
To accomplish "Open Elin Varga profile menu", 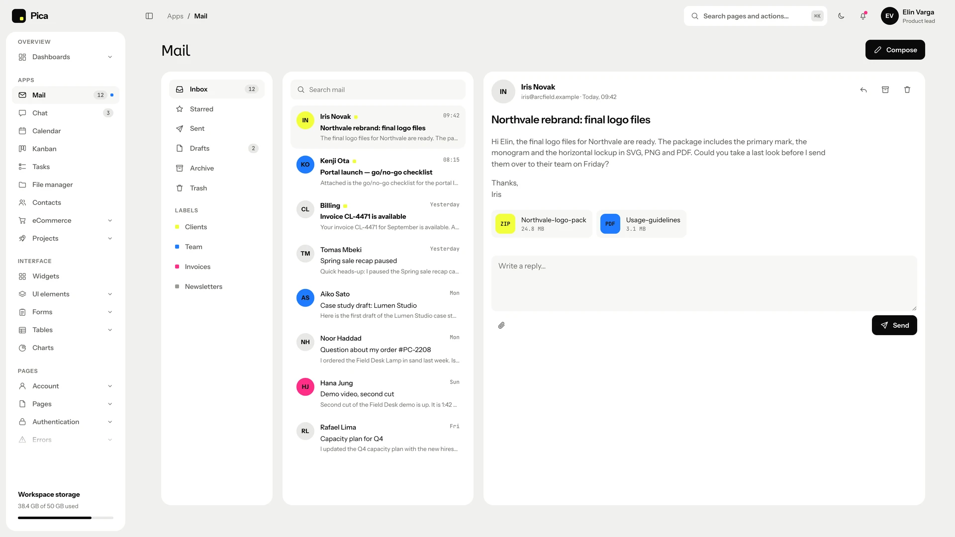I will (x=908, y=16).
